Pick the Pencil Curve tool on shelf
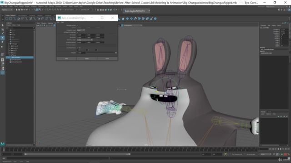 click(19, 19)
